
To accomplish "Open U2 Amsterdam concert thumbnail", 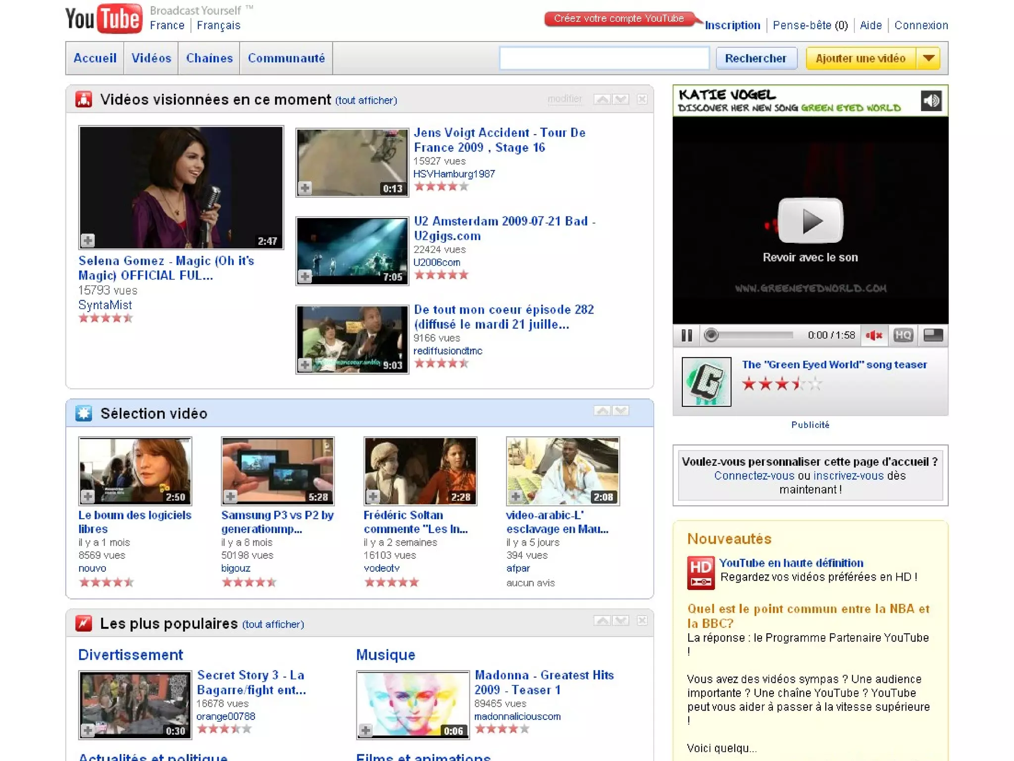I will (352, 251).
